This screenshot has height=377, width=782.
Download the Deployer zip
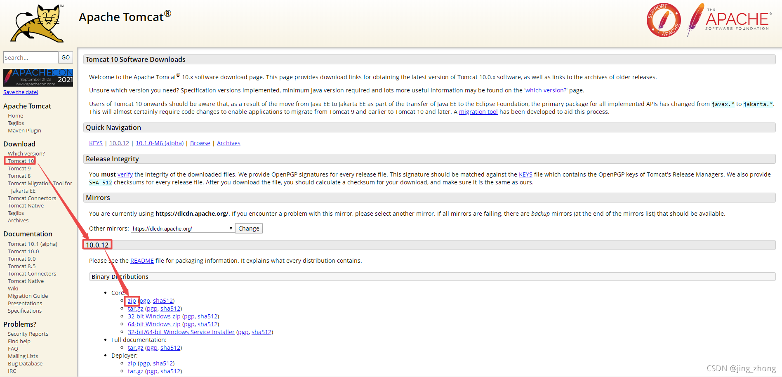(x=132, y=363)
